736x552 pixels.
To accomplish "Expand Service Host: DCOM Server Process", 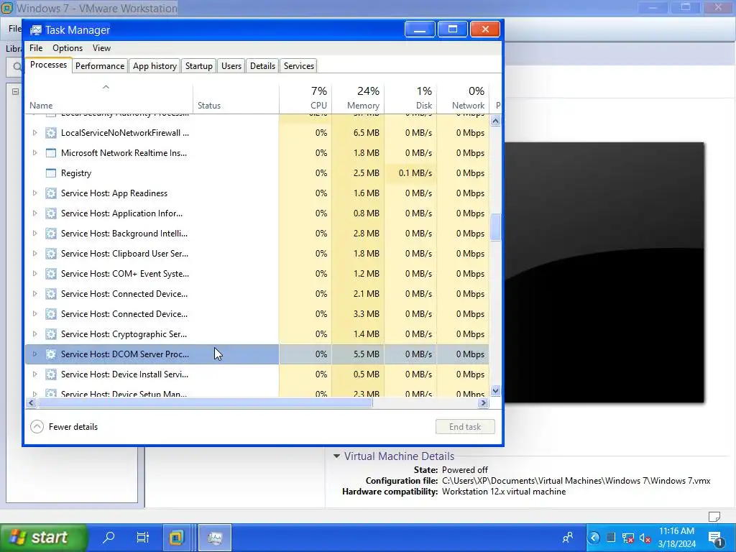I will click(34, 354).
